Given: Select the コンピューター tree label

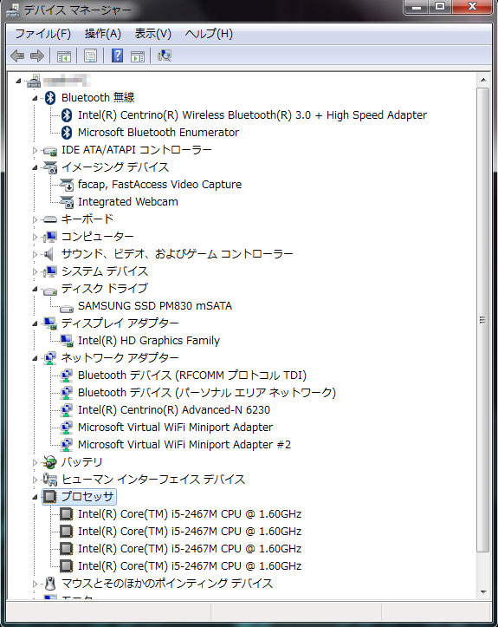Looking at the screenshot, I should (98, 237).
